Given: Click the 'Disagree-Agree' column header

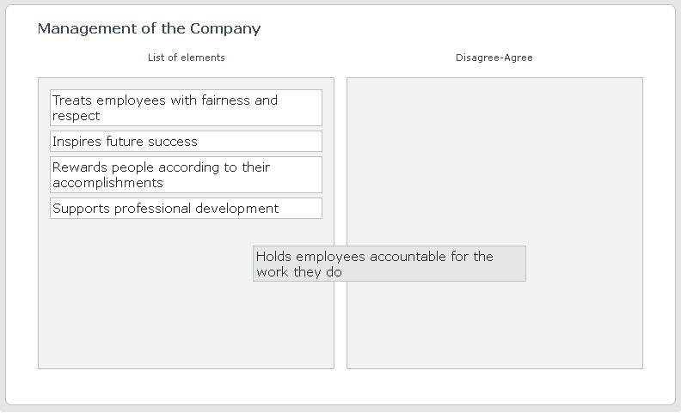Looking at the screenshot, I should pos(494,58).
